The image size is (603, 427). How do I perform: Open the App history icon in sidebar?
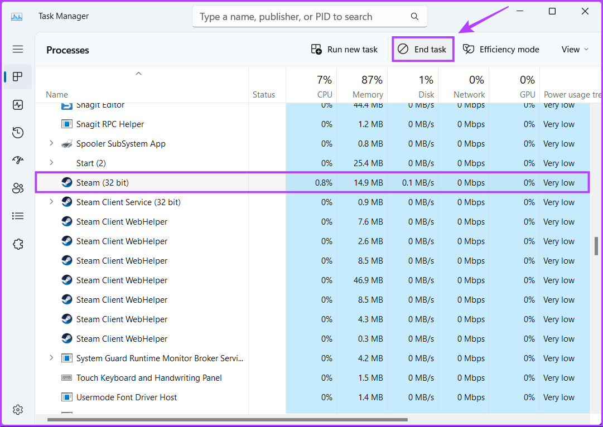click(18, 133)
